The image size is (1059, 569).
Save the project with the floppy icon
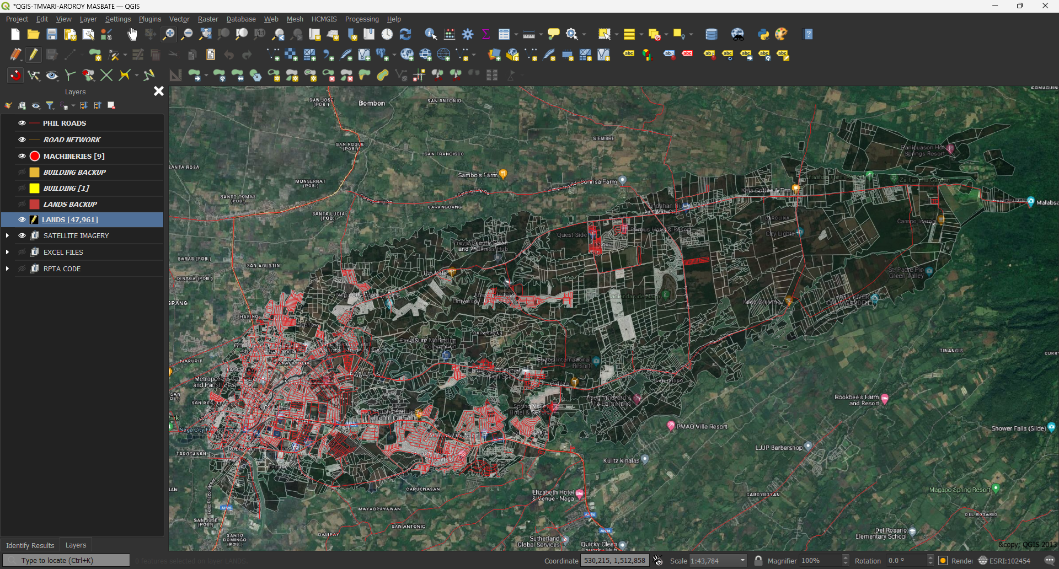click(51, 35)
